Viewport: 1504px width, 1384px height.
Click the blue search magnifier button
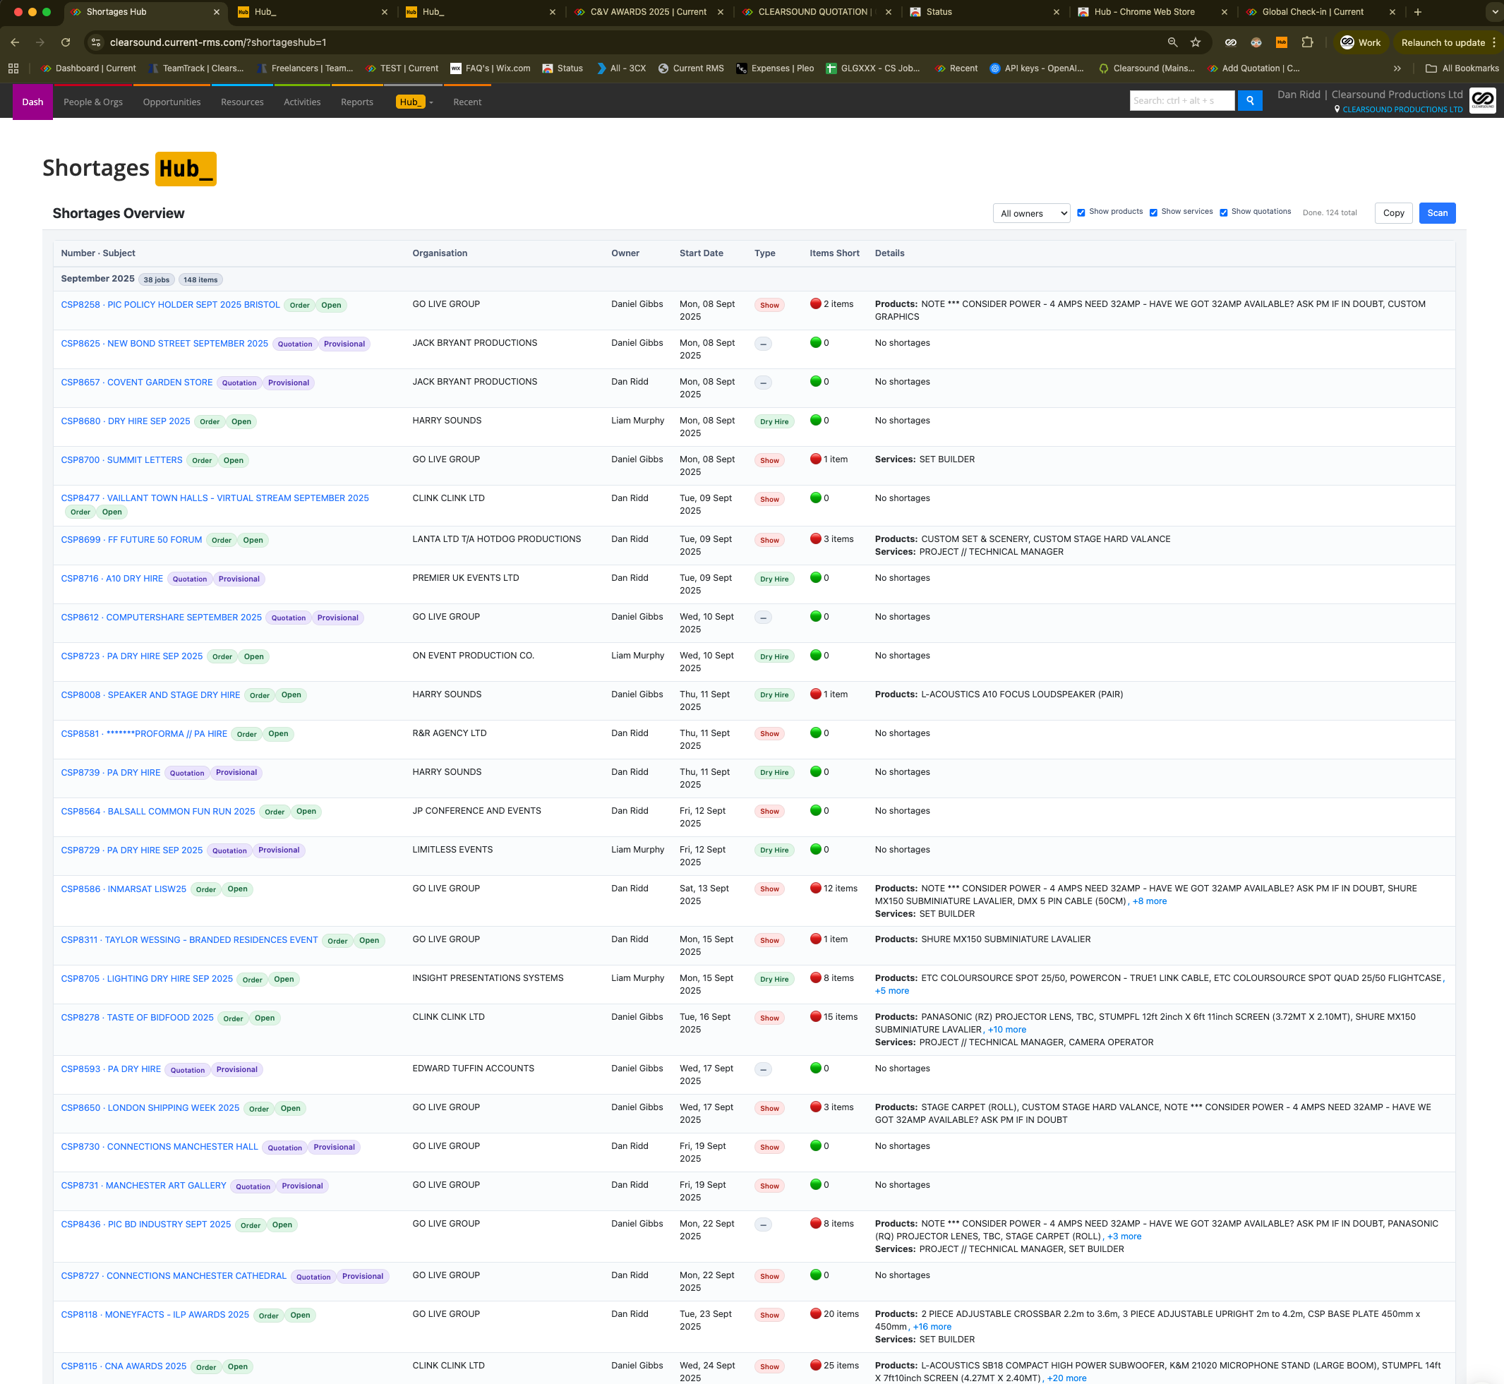pyautogui.click(x=1249, y=100)
